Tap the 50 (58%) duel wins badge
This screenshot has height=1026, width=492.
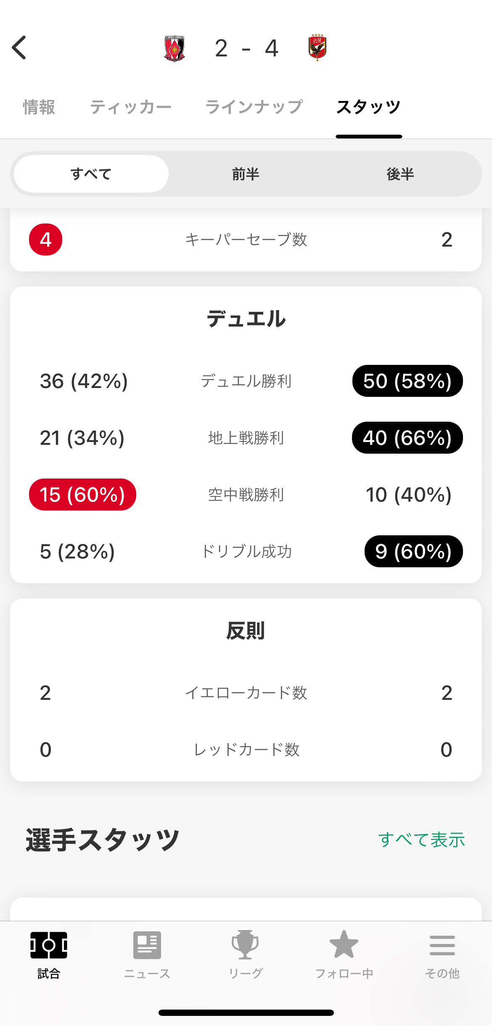pos(407,381)
